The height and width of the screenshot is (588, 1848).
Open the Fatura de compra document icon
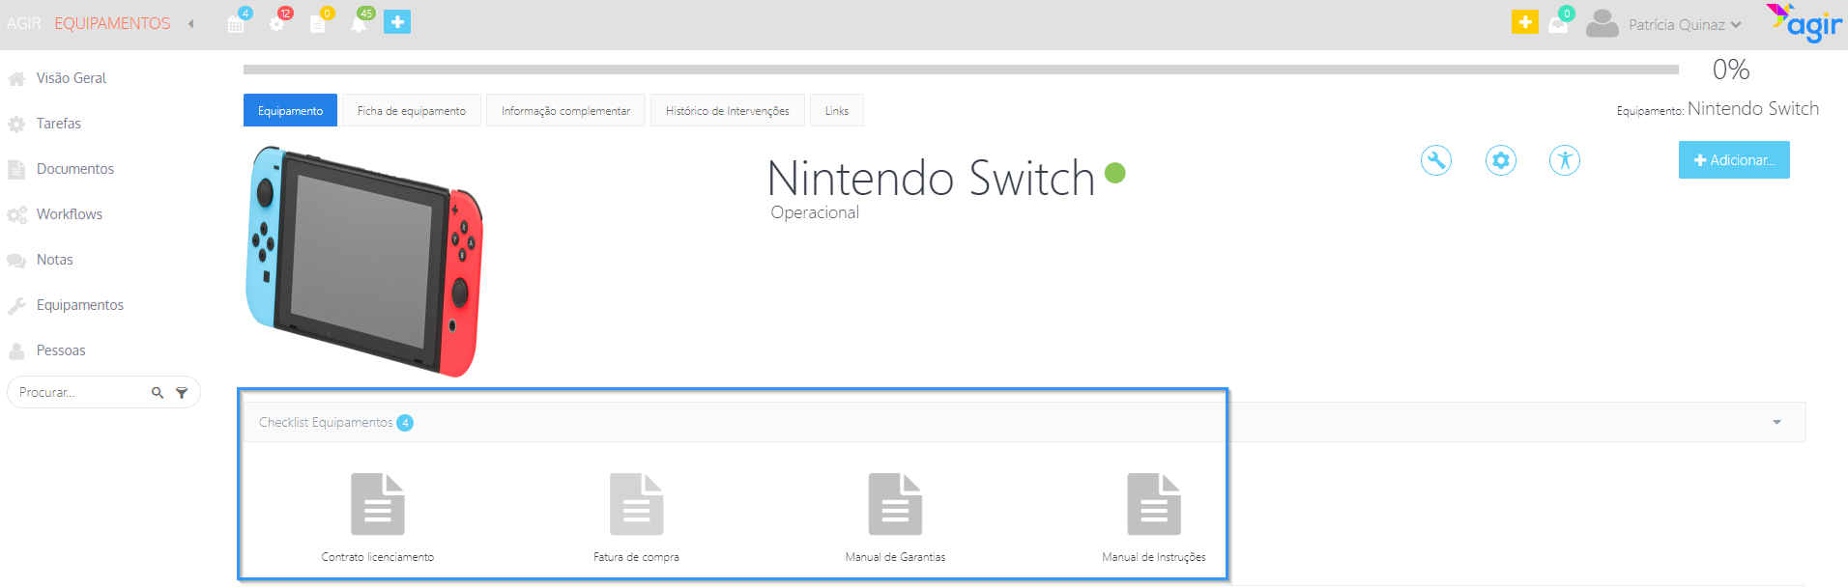tap(637, 504)
